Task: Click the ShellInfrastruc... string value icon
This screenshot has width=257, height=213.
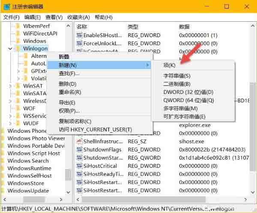Action: 79,141
